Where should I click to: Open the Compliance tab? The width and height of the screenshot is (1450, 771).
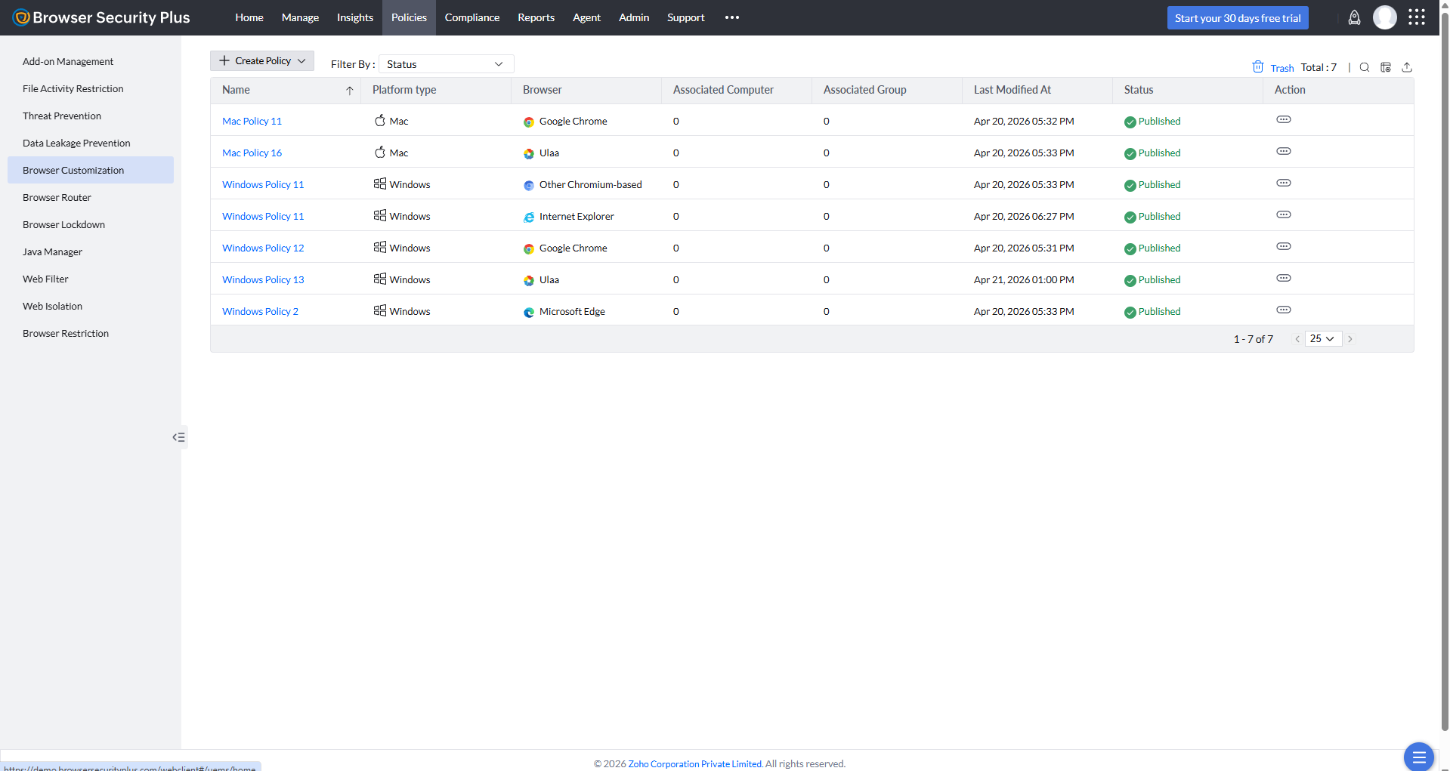[x=472, y=17]
